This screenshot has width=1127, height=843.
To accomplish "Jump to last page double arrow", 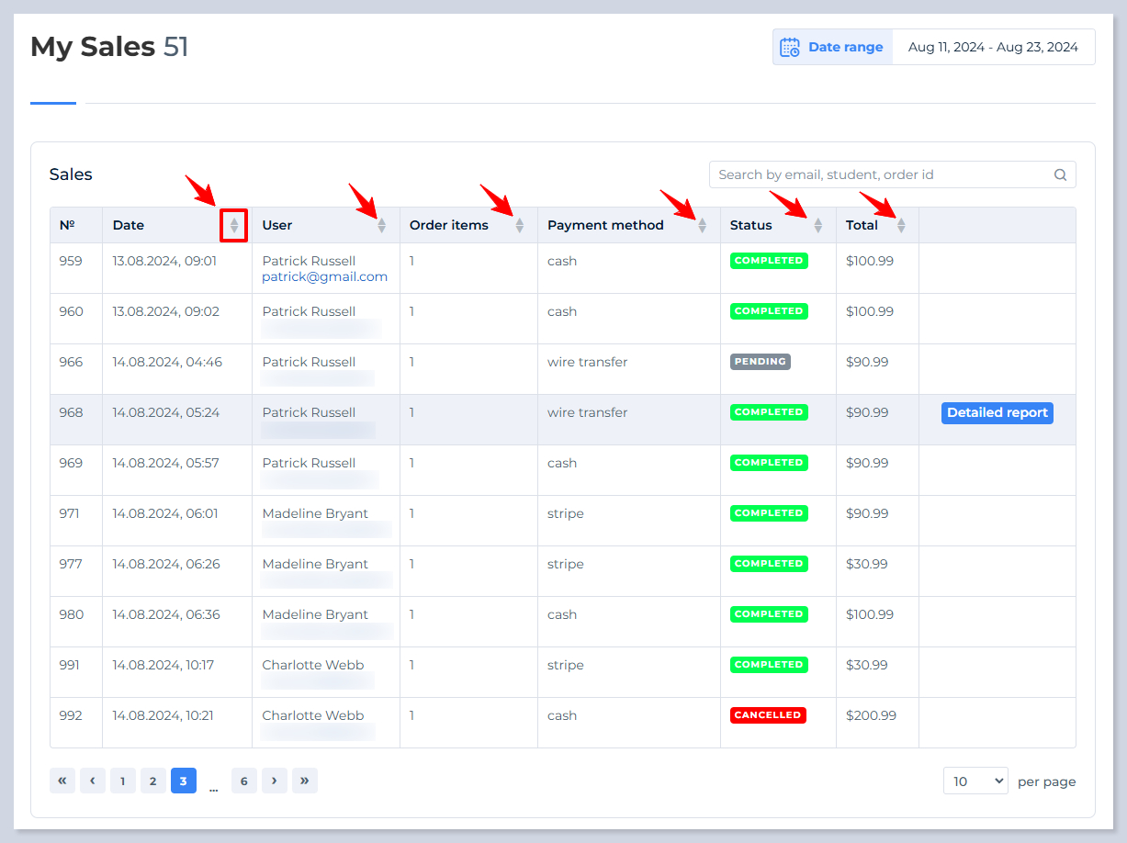I will (304, 781).
